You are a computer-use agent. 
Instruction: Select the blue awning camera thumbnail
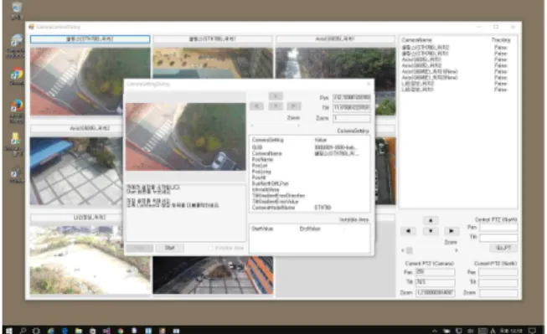76,171
